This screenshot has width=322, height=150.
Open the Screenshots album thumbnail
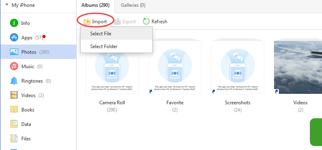tap(238, 67)
